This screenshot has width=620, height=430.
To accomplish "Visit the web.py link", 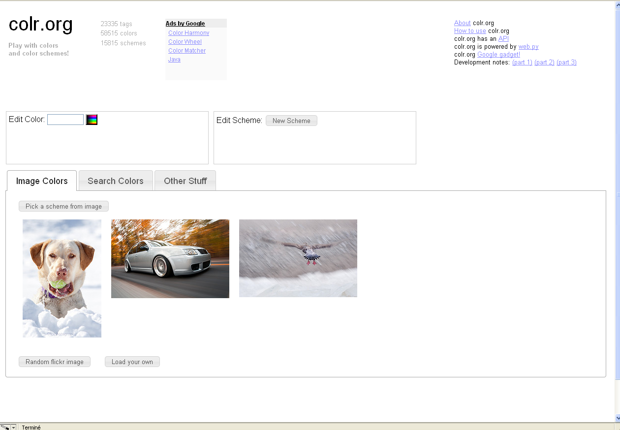I will click(x=528, y=46).
